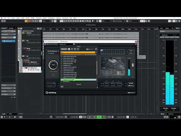Switch to the CR tab in the right zone
This screenshot has width=181, height=136.
coord(172,28)
